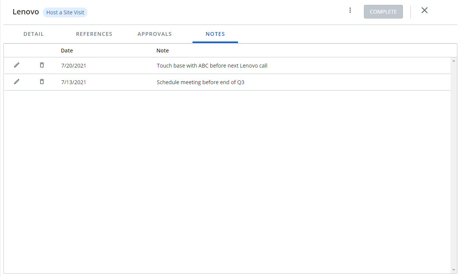460x277 pixels.
Task: Close the Lenovo panel with X
Action: (424, 11)
